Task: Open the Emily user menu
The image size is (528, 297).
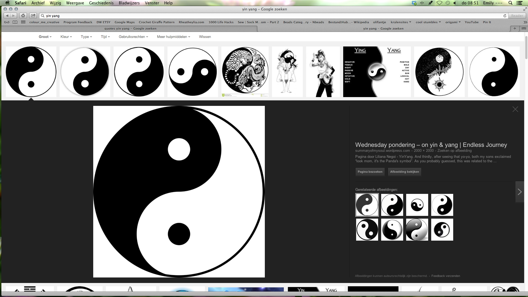Action: click(x=493, y=3)
